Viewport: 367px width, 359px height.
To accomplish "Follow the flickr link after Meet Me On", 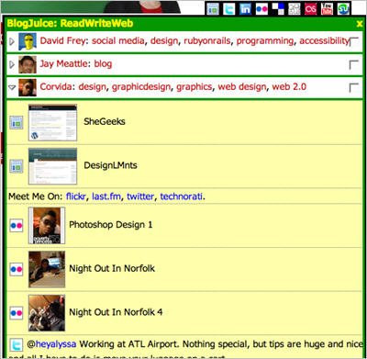I will click(x=76, y=196).
